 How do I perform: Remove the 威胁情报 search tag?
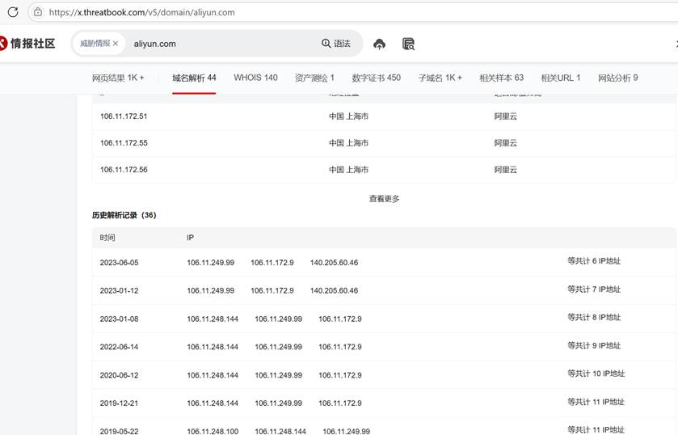pyautogui.click(x=116, y=44)
